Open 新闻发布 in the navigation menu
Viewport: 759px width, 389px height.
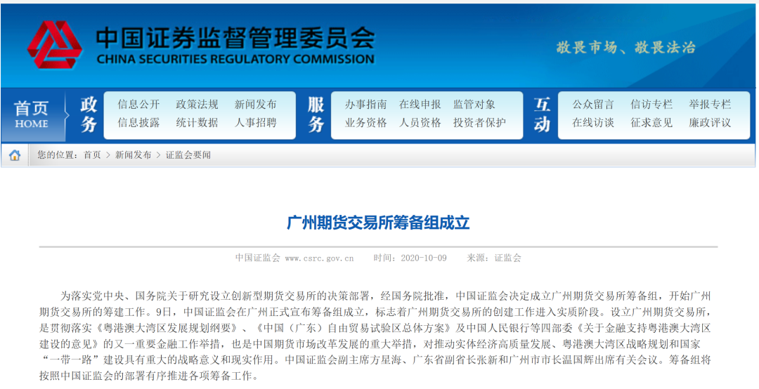[x=256, y=105]
